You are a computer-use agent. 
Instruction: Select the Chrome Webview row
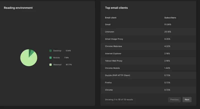click(148, 46)
